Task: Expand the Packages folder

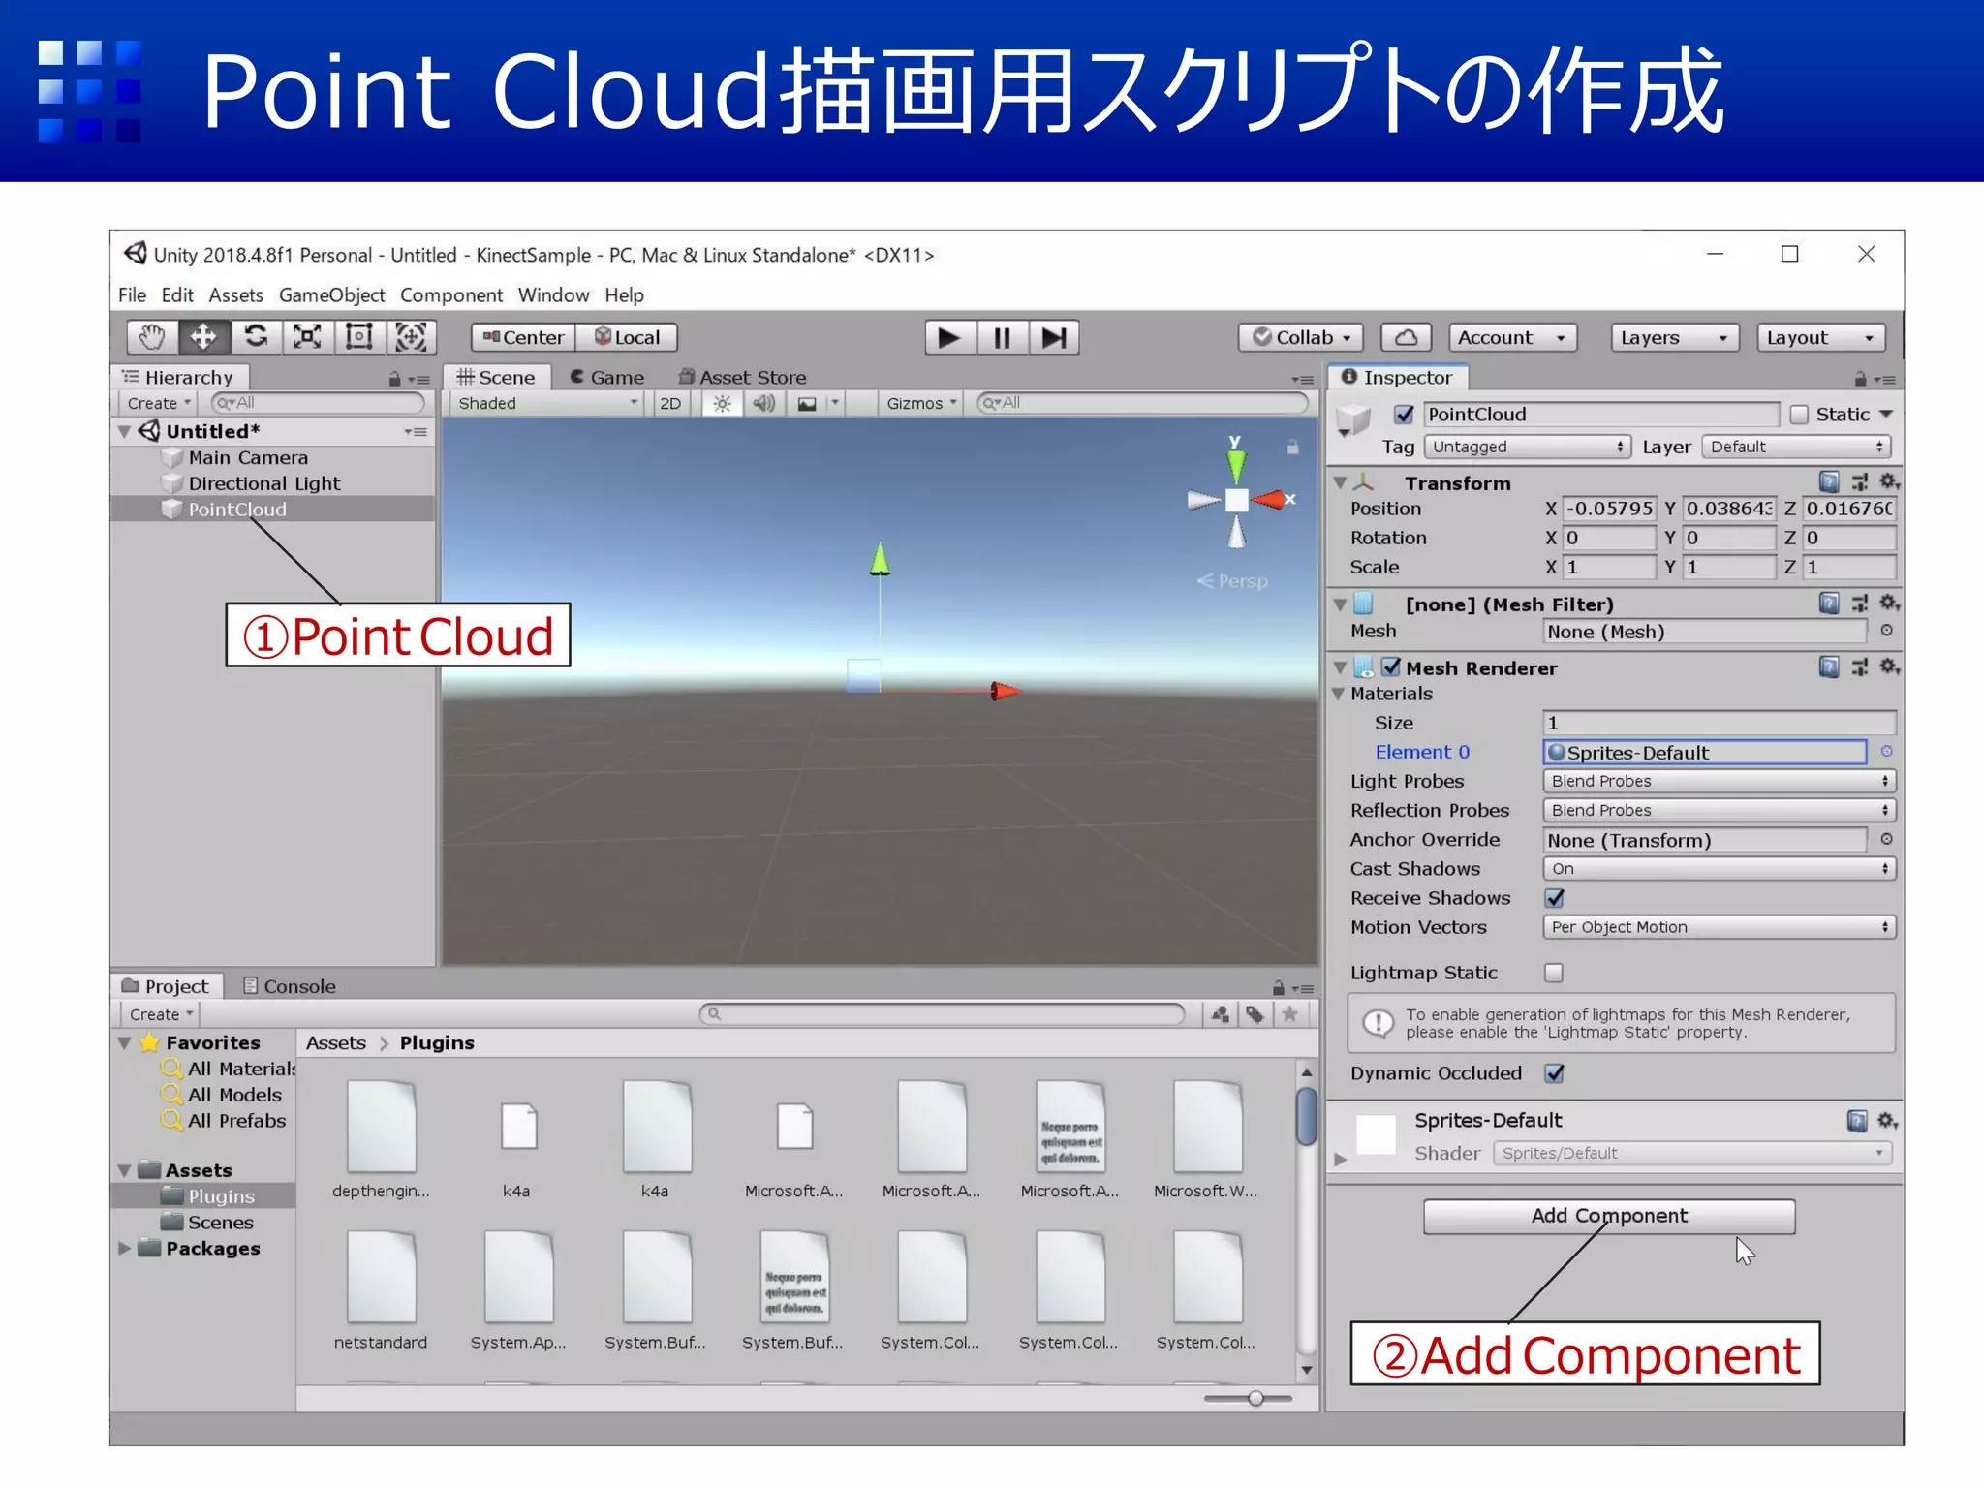Action: coord(125,1249)
